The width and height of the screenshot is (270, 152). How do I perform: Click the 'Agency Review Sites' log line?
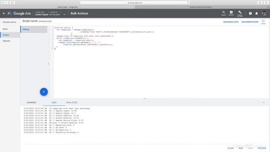[54, 120]
